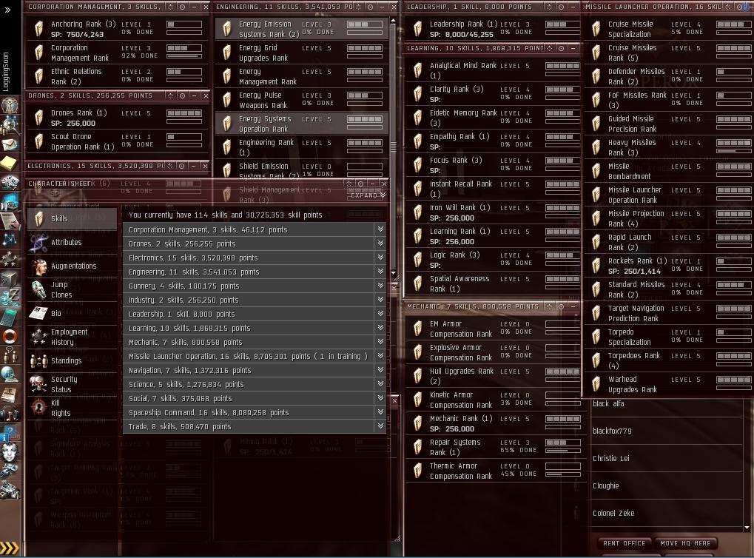Open the Bio section
The width and height of the screenshot is (754, 558).
[x=72, y=313]
